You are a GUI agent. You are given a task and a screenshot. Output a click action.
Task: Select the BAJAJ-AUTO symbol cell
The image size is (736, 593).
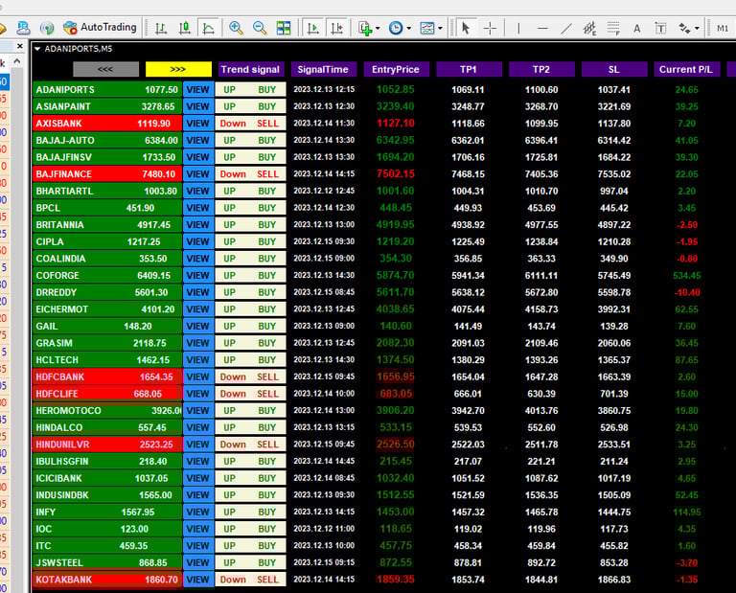coord(107,140)
